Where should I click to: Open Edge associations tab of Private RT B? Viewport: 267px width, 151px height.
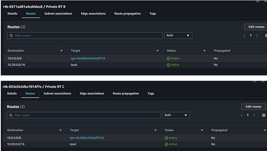pyautogui.click(x=93, y=13)
